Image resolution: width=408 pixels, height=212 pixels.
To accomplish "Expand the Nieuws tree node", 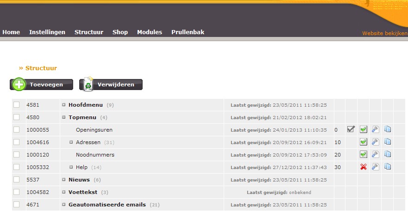I will click(x=63, y=180).
